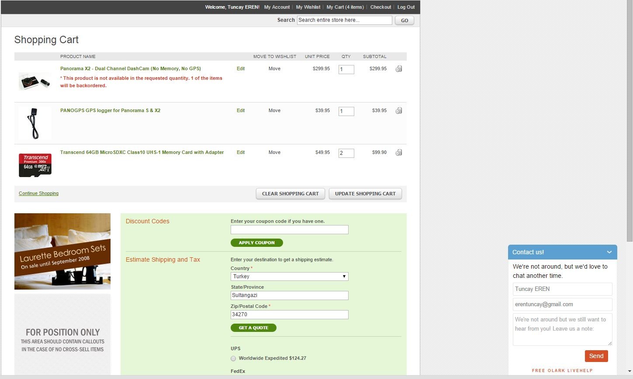Image resolution: width=633 pixels, height=379 pixels.
Task: Click the Contact us! chat header
Action: click(x=562, y=252)
